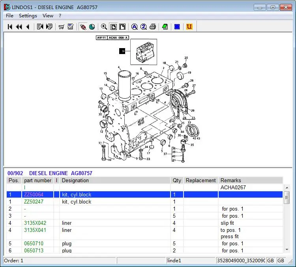Click the orange U toolbar icon
This screenshot has width=296, height=267.
[x=189, y=27]
